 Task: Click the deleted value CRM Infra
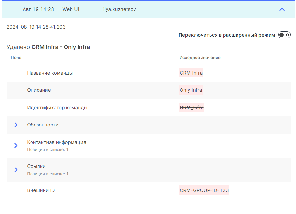[x=191, y=73]
